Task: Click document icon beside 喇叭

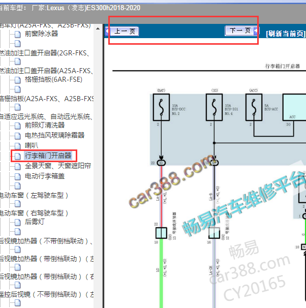Action: [x=18, y=146]
